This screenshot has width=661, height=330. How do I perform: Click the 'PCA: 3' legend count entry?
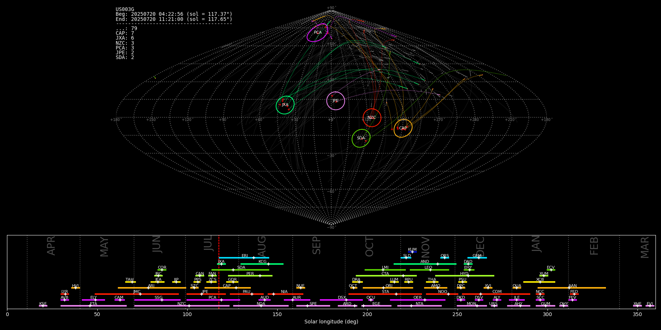[125, 48]
